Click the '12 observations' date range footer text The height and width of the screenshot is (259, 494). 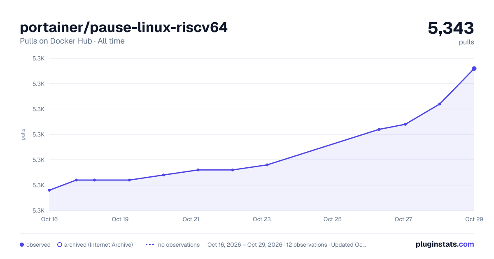(x=287, y=245)
